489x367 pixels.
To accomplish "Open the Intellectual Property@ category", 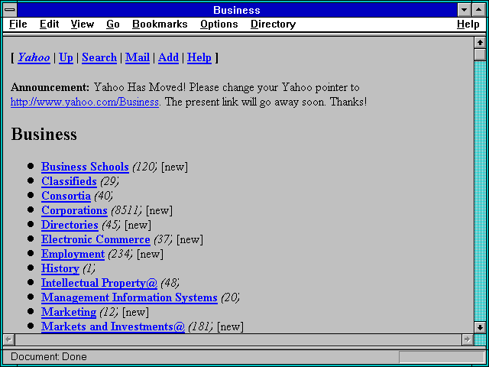I will (99, 283).
